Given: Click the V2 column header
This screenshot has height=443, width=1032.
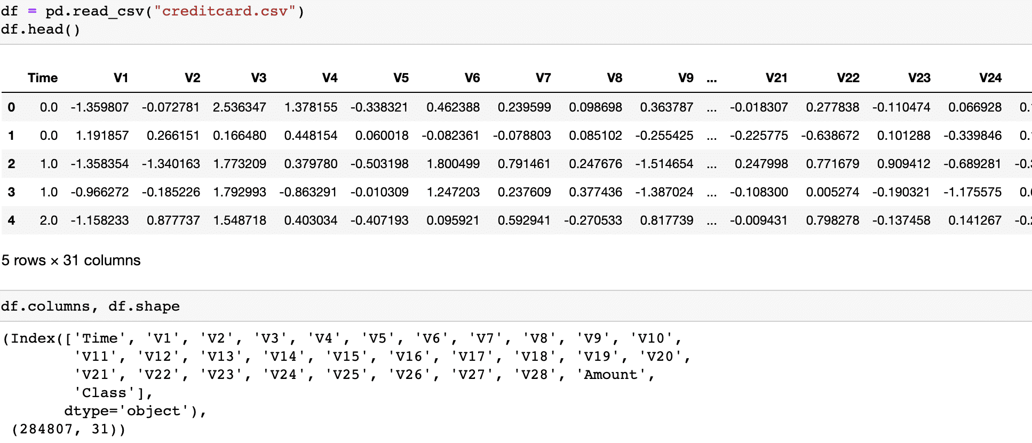Looking at the screenshot, I should [x=193, y=78].
